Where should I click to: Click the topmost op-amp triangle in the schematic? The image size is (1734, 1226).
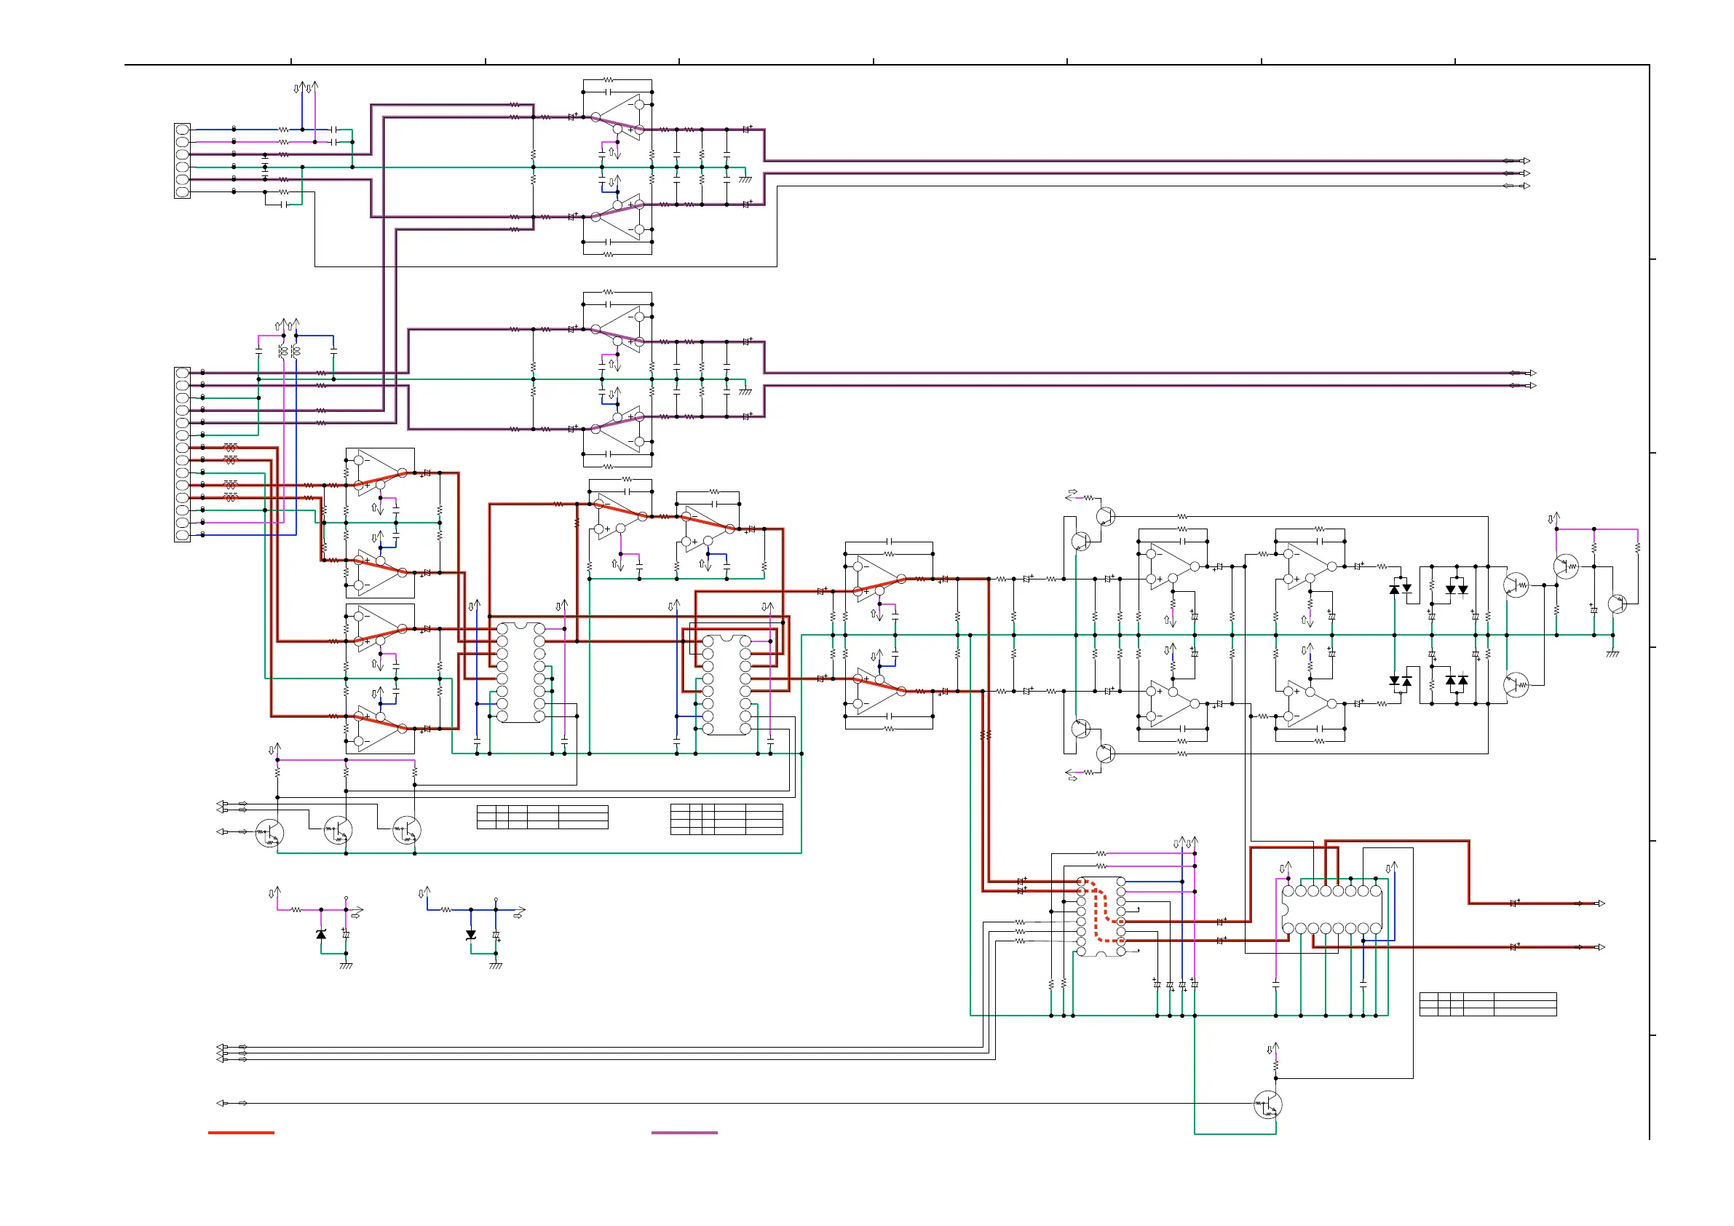[x=618, y=117]
